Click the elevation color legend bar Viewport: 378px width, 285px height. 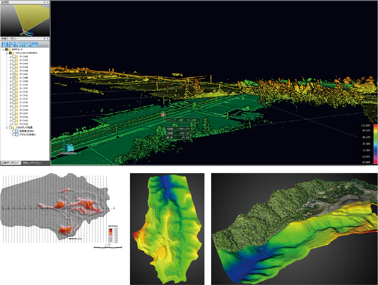pyautogui.click(x=375, y=144)
